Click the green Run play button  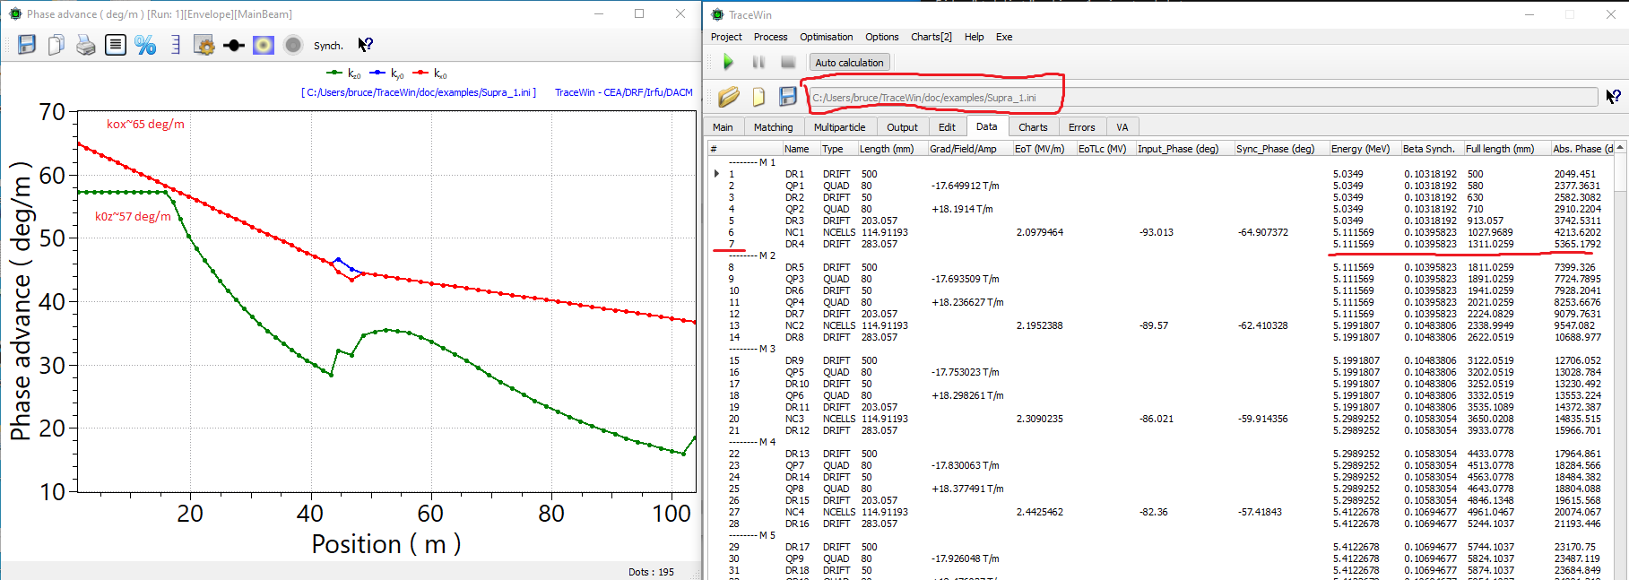tap(728, 62)
